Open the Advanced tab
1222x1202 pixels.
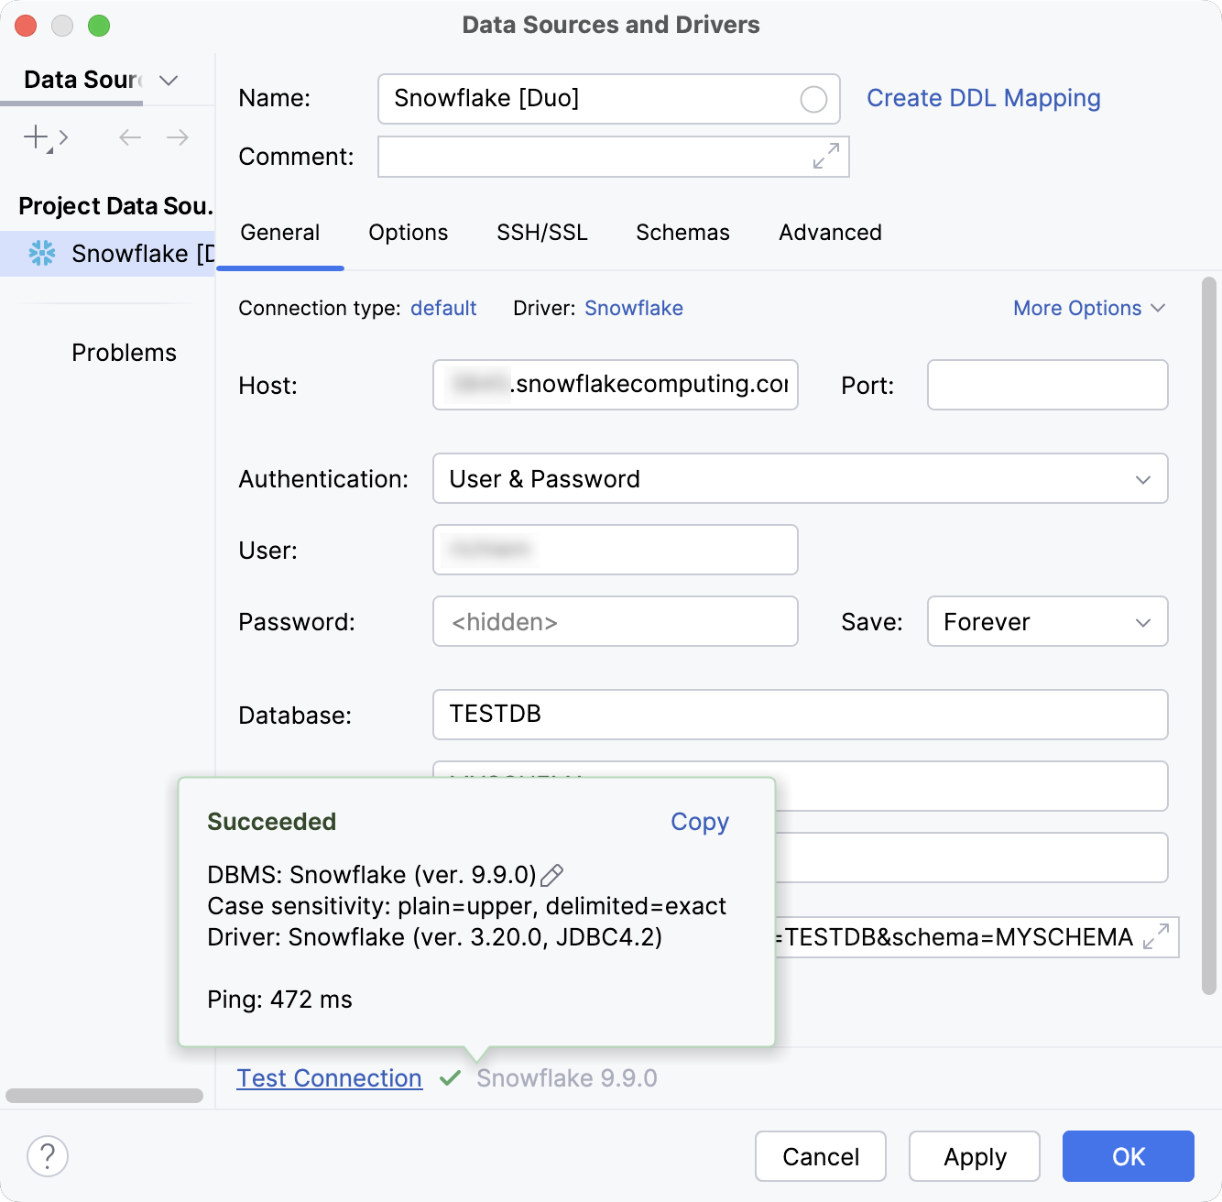(x=829, y=233)
